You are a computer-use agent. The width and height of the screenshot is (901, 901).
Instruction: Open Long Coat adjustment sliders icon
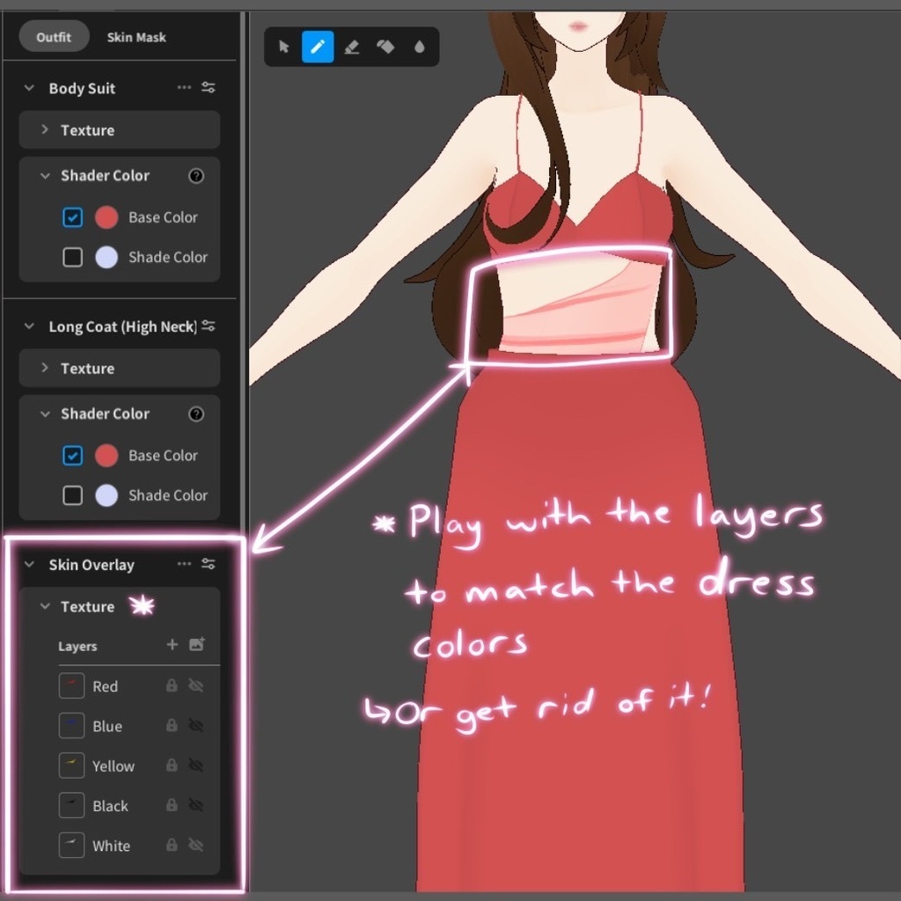tap(209, 326)
